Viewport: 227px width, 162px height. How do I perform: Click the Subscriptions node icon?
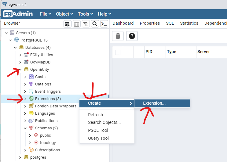coord(31,150)
